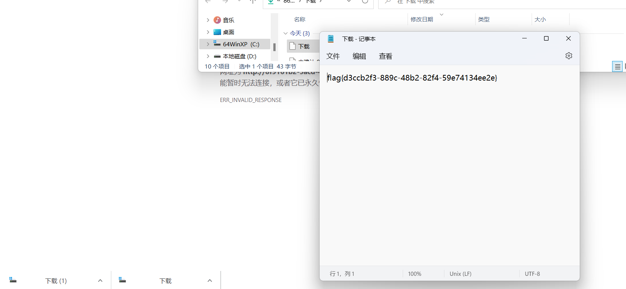Select 音乐 folder in Explorer sidebar

tap(229, 20)
